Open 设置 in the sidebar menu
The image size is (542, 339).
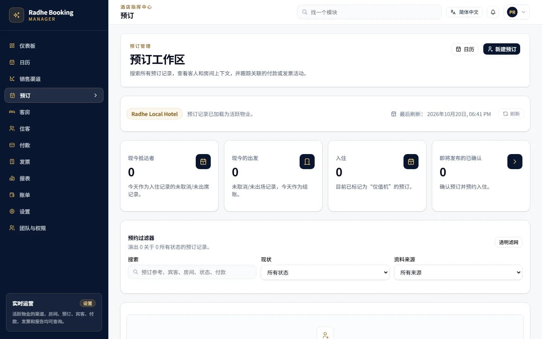(x=54, y=212)
